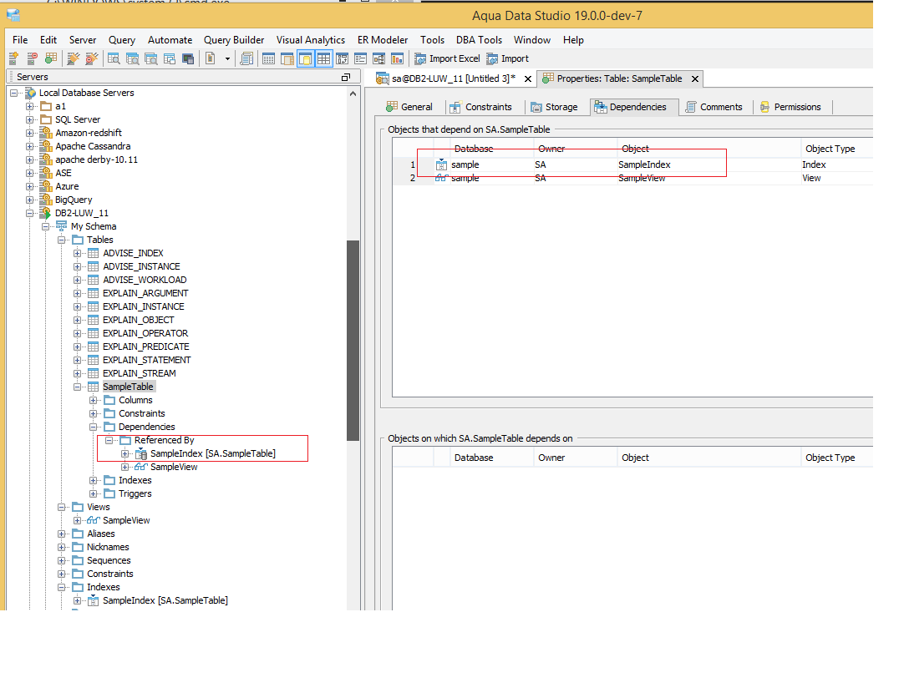Collapse the Local Database Servers node
This screenshot has width=904, height=683.
(x=14, y=93)
